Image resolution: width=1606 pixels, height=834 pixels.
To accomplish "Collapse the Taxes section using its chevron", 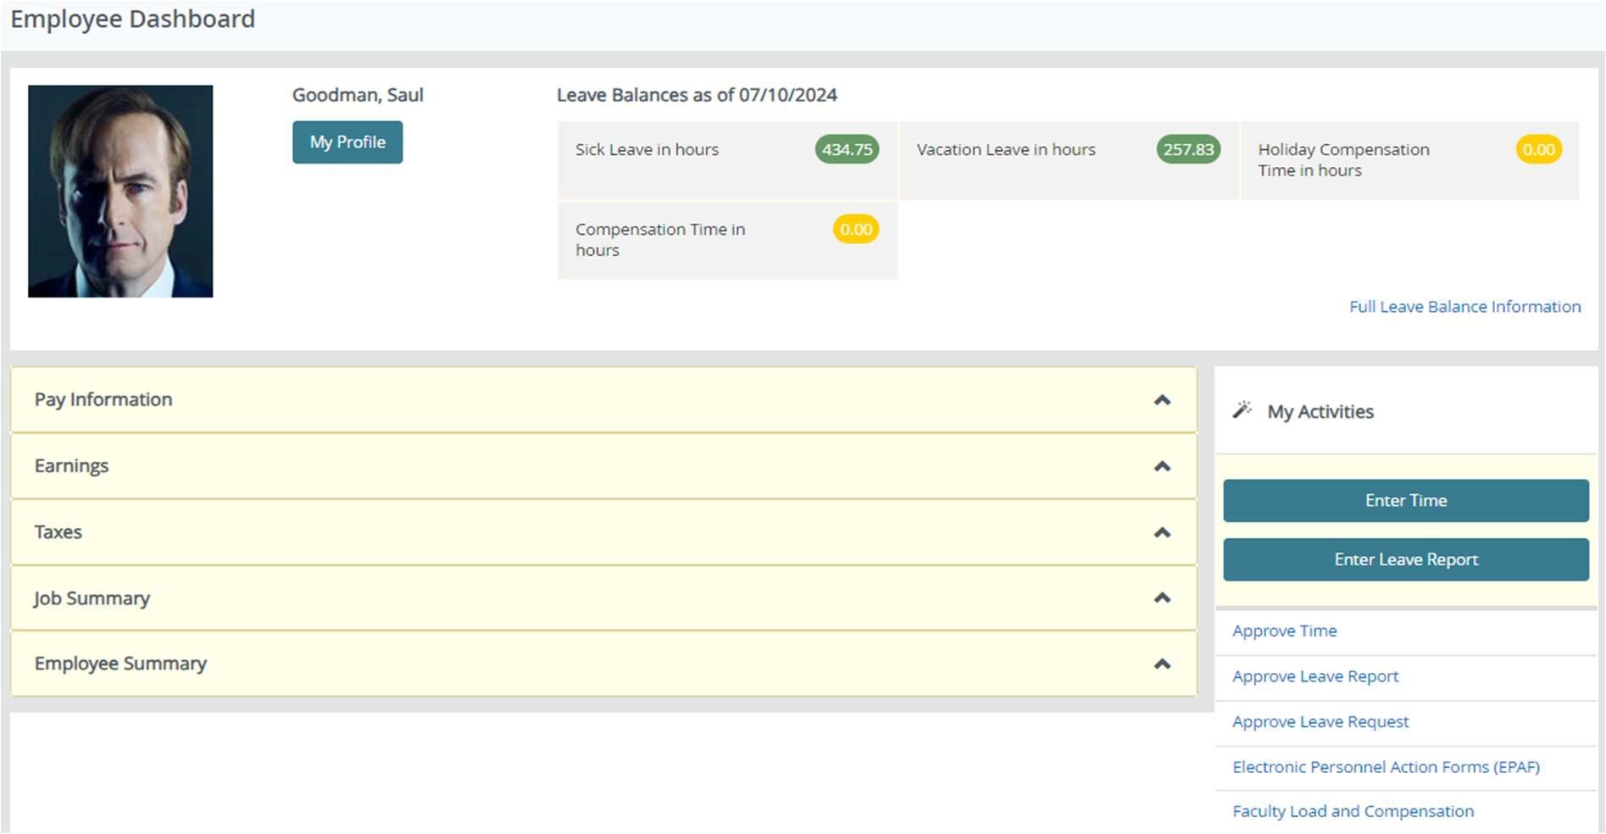I will point(1162,532).
